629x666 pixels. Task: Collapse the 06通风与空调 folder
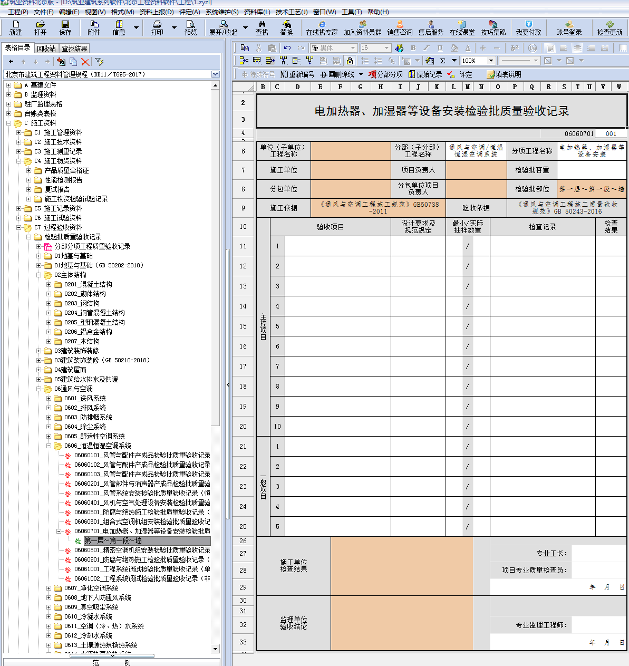pyautogui.click(x=38, y=389)
